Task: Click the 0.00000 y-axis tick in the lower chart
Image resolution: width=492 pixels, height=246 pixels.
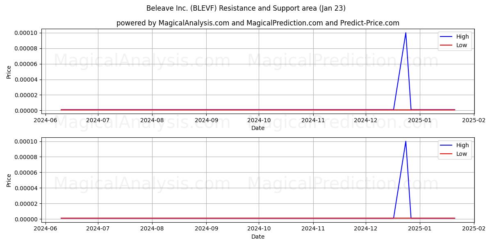Action: click(25, 219)
